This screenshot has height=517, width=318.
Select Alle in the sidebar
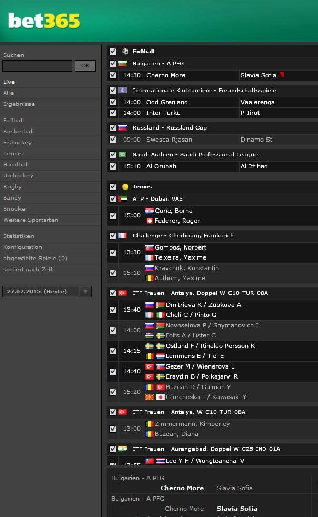(8, 93)
